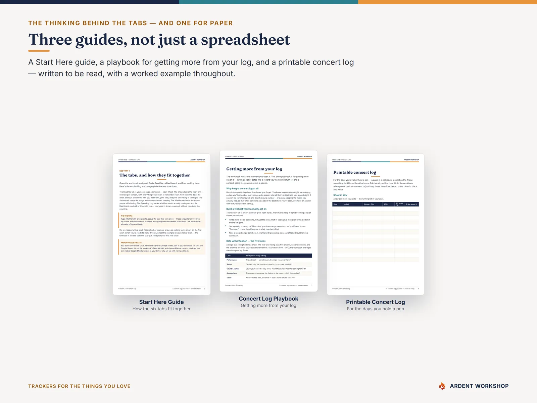Click the 'Printable concert log' page heading

tap(355, 172)
